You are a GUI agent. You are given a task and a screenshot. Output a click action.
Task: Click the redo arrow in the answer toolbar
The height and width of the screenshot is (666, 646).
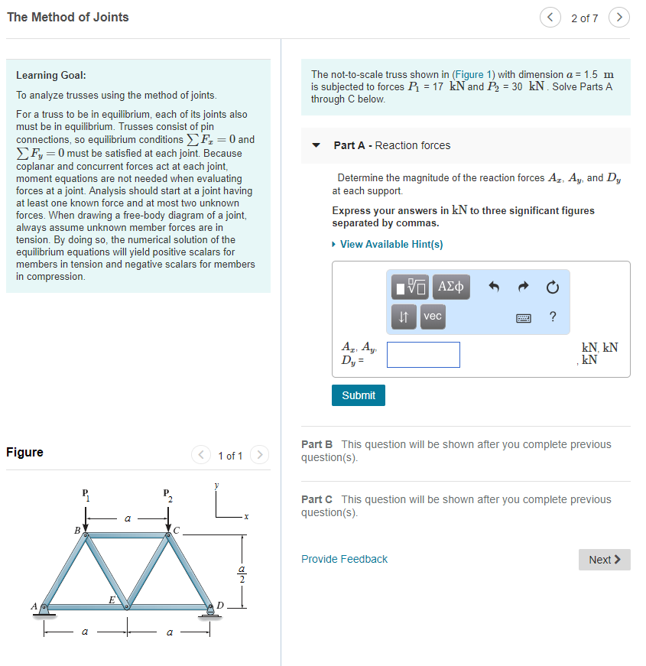coord(523,286)
